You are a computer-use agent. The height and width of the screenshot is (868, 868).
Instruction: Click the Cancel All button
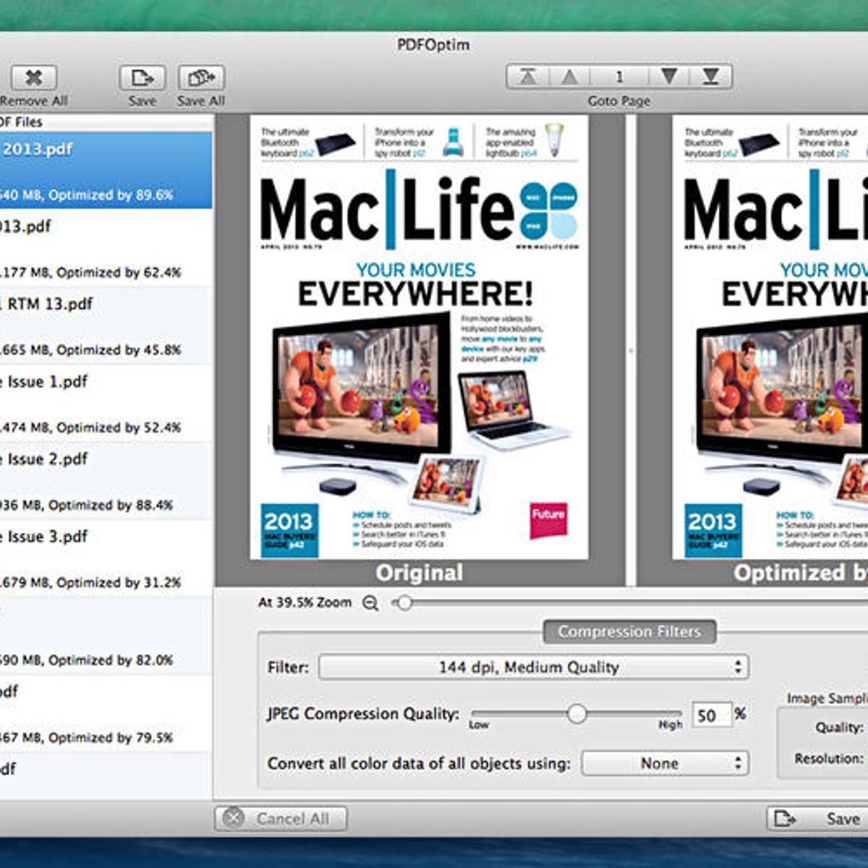tap(282, 818)
